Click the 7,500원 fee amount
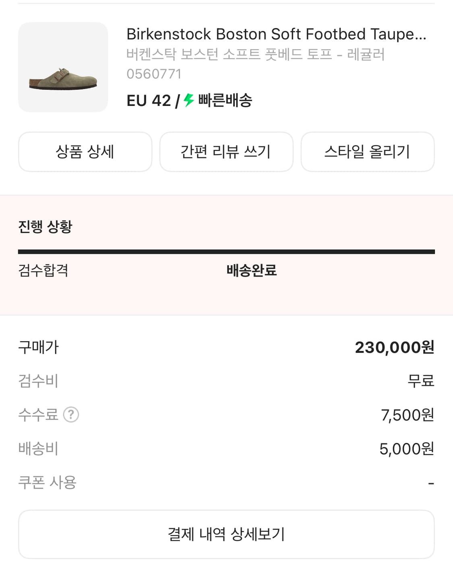The width and height of the screenshot is (453, 564). pos(407,415)
